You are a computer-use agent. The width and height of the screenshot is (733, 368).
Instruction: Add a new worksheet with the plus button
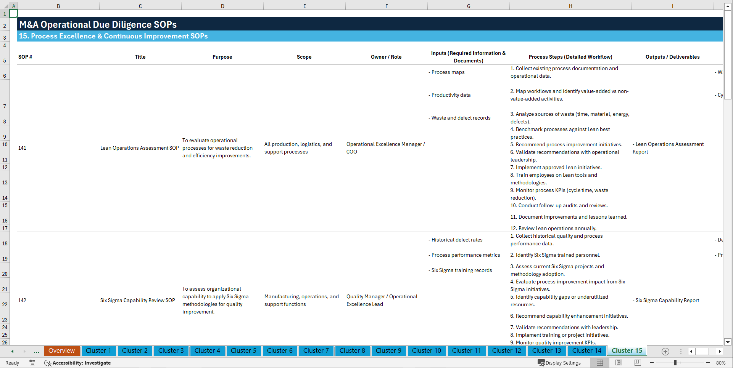point(665,351)
